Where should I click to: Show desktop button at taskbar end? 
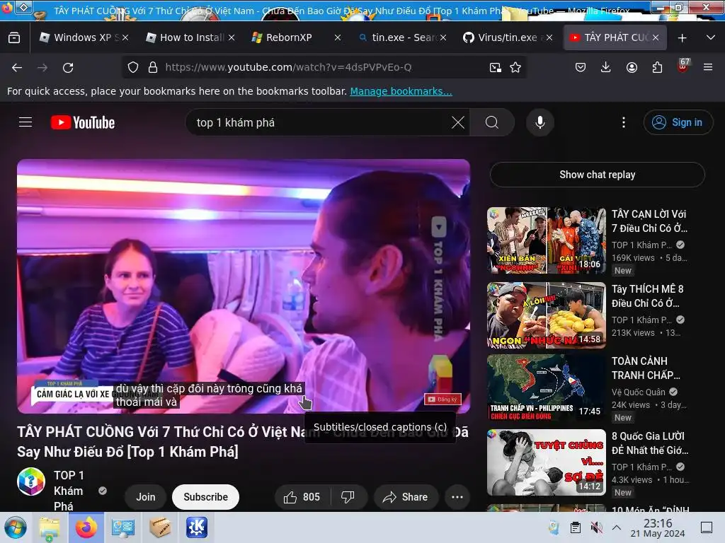(707, 527)
